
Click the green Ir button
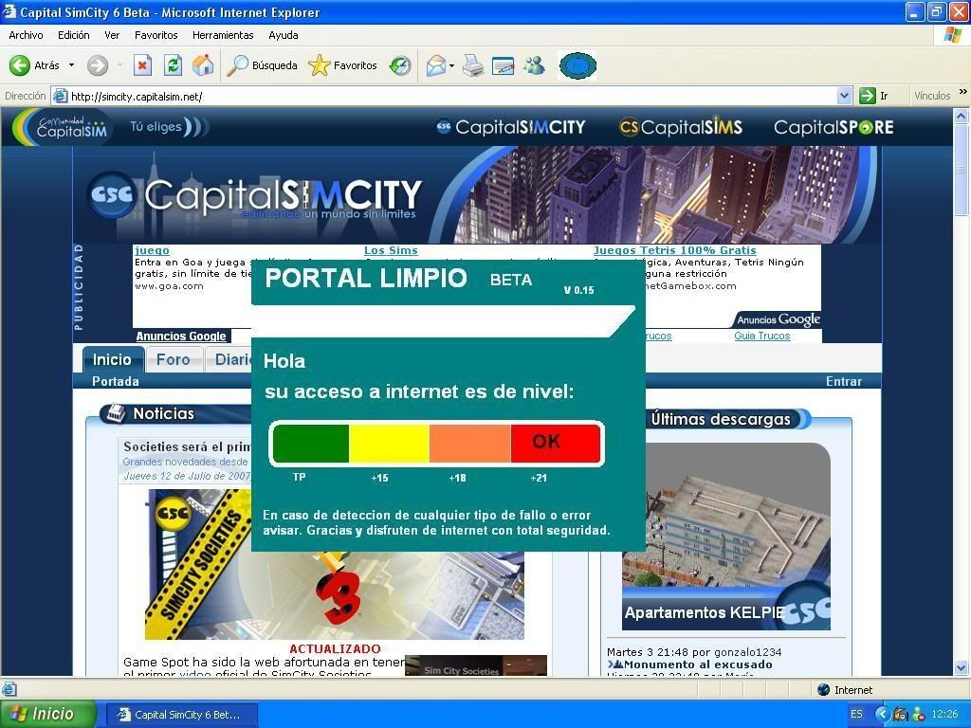869,95
